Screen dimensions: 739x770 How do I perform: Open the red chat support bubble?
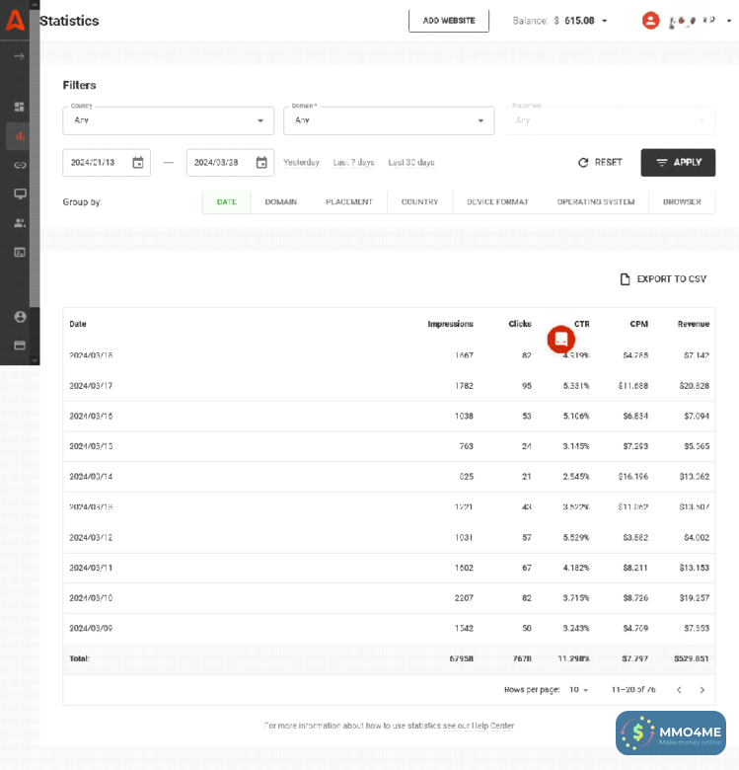[560, 339]
